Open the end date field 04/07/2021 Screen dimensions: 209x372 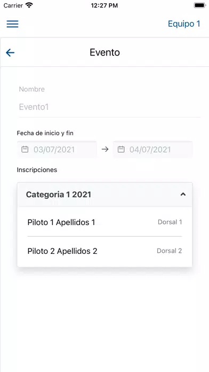(x=152, y=150)
